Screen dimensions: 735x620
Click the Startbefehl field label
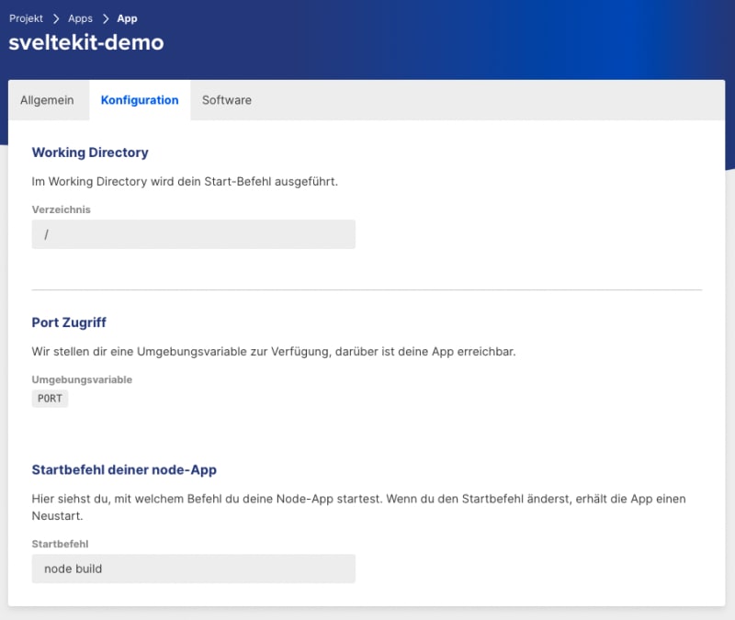click(x=60, y=544)
